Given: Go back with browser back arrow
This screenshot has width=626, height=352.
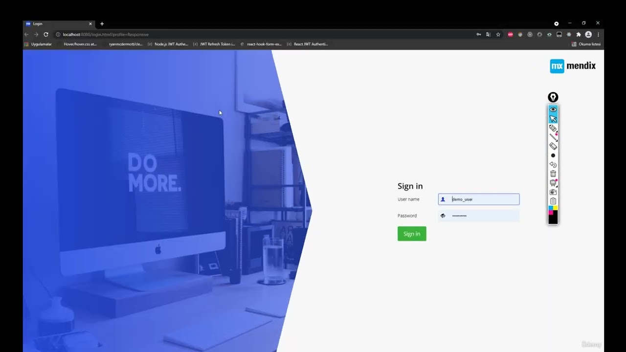Looking at the screenshot, I should 26,34.
